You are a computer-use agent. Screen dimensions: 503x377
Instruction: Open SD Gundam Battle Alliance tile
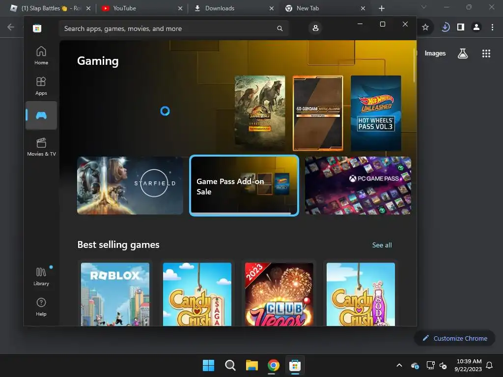tap(318, 113)
